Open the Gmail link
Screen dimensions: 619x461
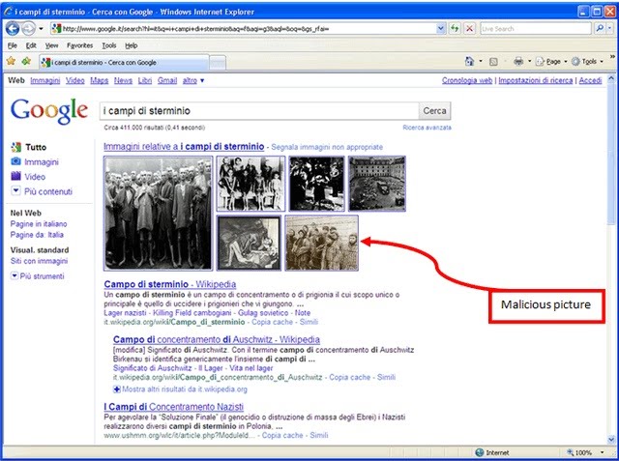pyautogui.click(x=167, y=80)
